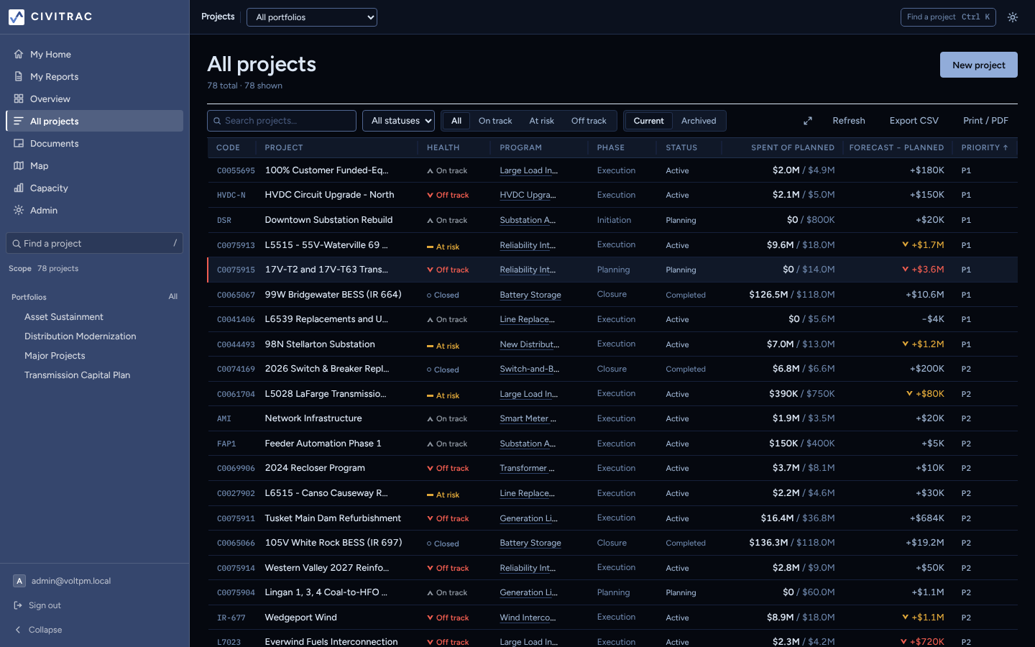Show Archived projects
The height and width of the screenshot is (647, 1035).
click(699, 121)
